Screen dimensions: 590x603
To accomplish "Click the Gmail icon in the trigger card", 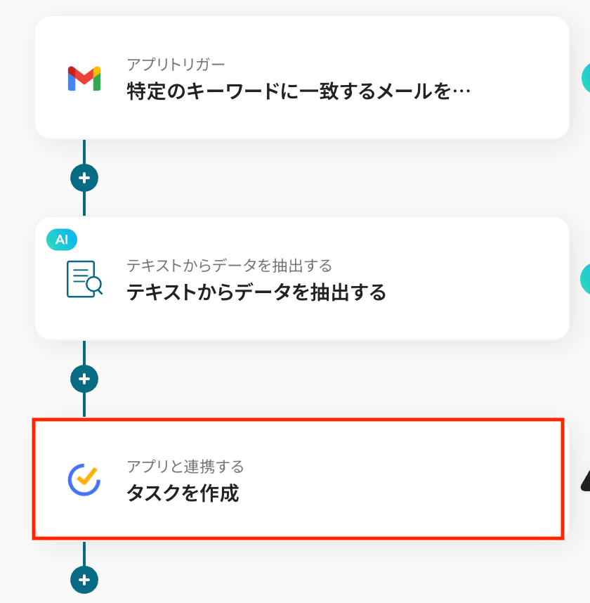I will [x=84, y=78].
